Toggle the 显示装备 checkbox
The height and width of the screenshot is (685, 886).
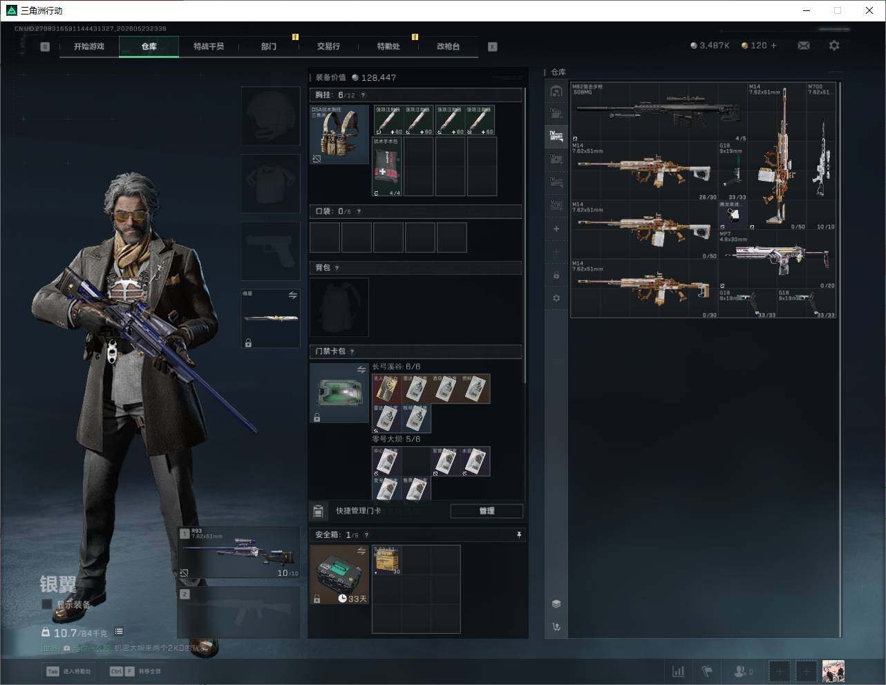pyautogui.click(x=47, y=604)
